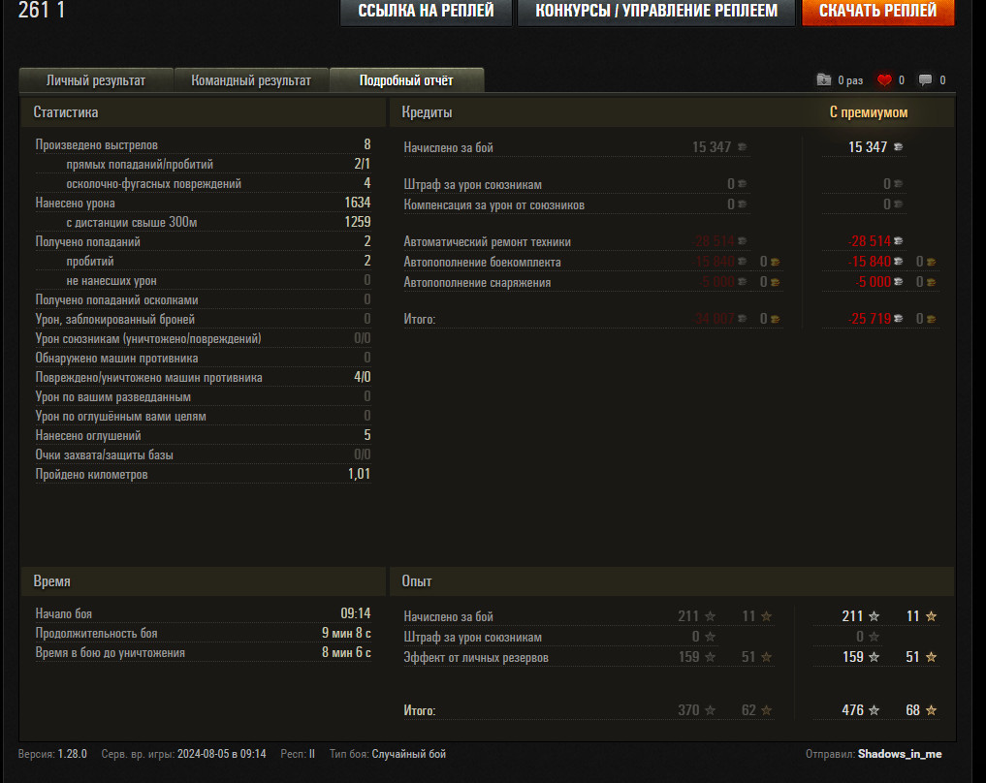Click version 1.28.0 in footer
Viewport: 986px width, 783px height.
point(73,754)
